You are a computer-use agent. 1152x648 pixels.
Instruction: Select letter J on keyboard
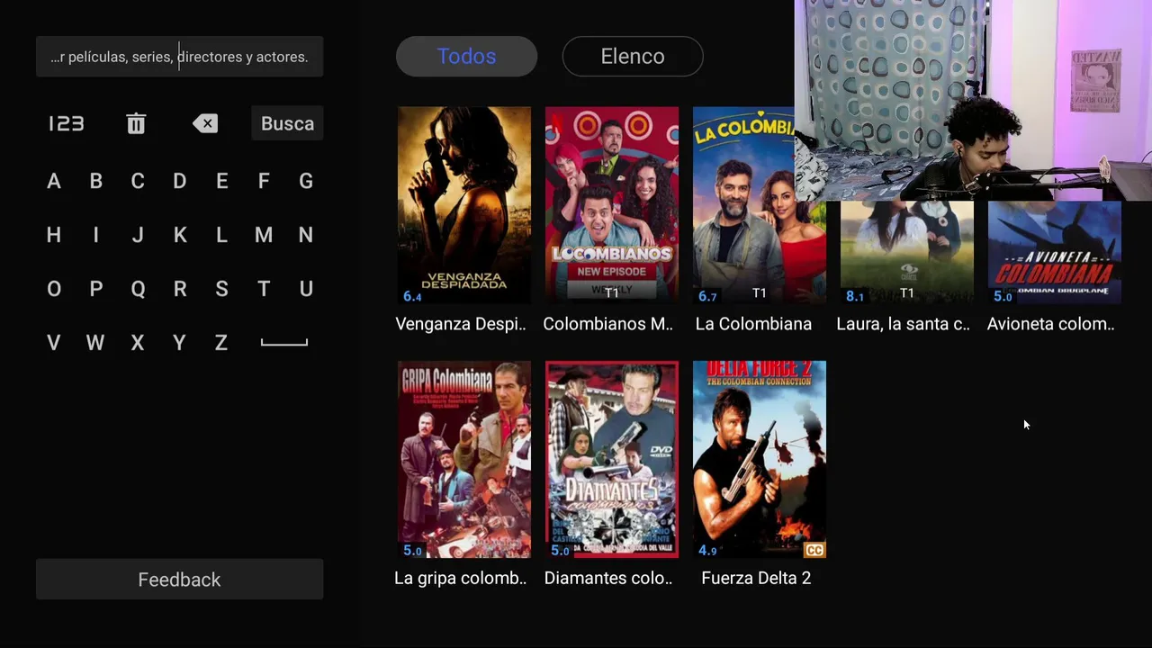[138, 235]
